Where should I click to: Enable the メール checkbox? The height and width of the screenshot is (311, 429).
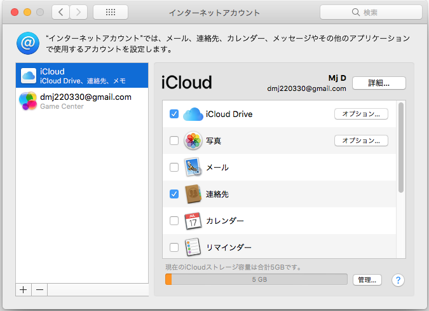174,167
